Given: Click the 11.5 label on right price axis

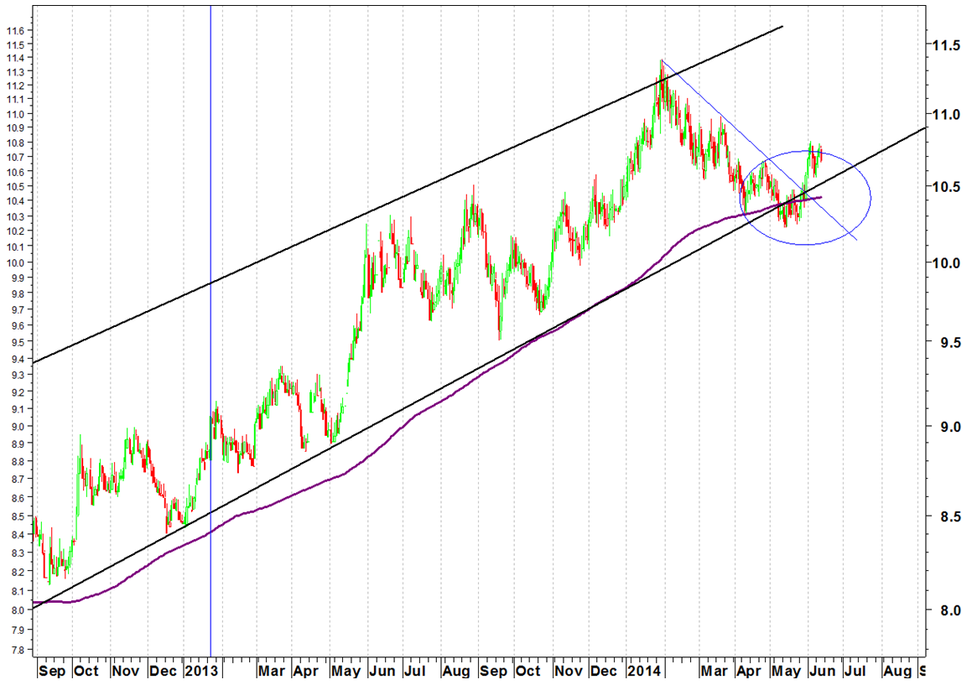Looking at the screenshot, I should click(943, 45).
